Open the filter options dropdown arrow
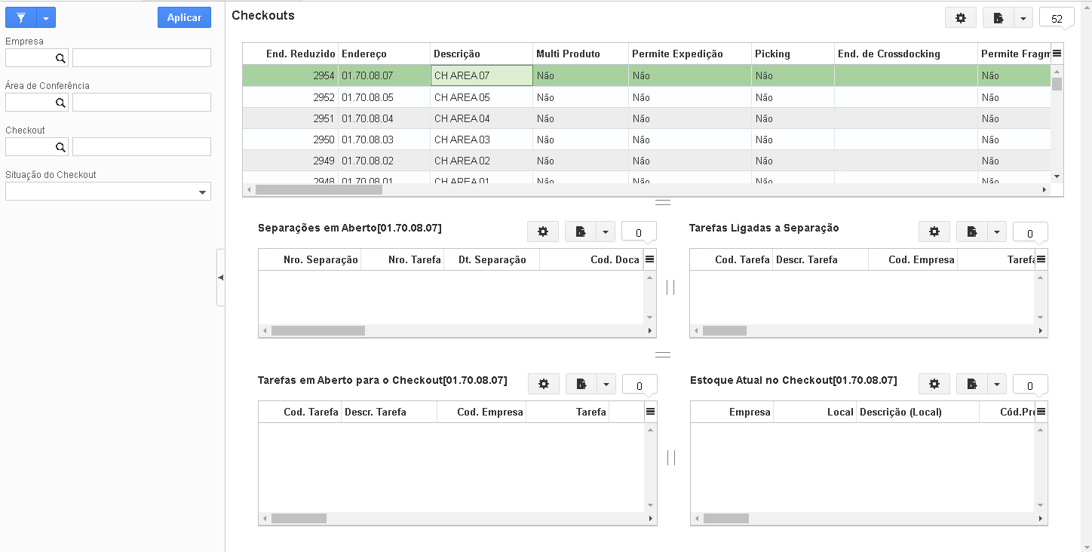This screenshot has height=552, width=1092. click(x=46, y=17)
